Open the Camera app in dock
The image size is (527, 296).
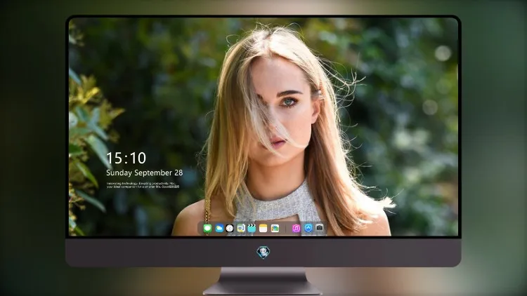(x=320, y=228)
